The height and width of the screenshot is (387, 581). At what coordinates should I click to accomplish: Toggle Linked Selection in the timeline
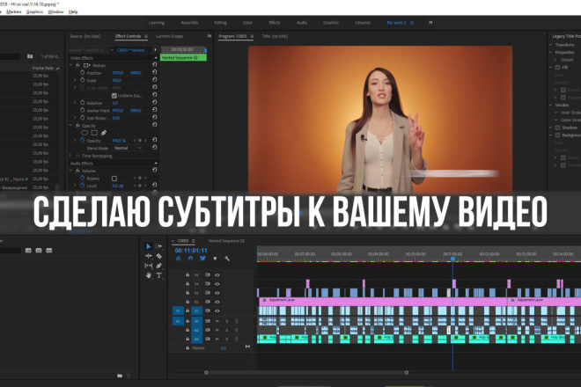click(202, 259)
